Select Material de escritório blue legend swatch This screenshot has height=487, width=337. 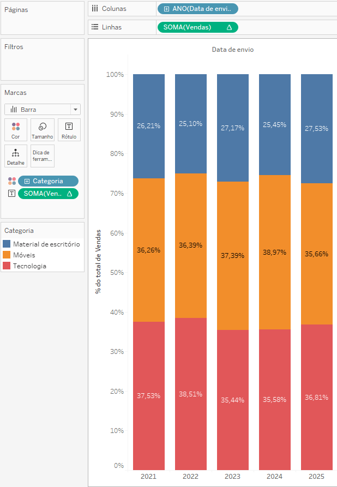pos(7,244)
